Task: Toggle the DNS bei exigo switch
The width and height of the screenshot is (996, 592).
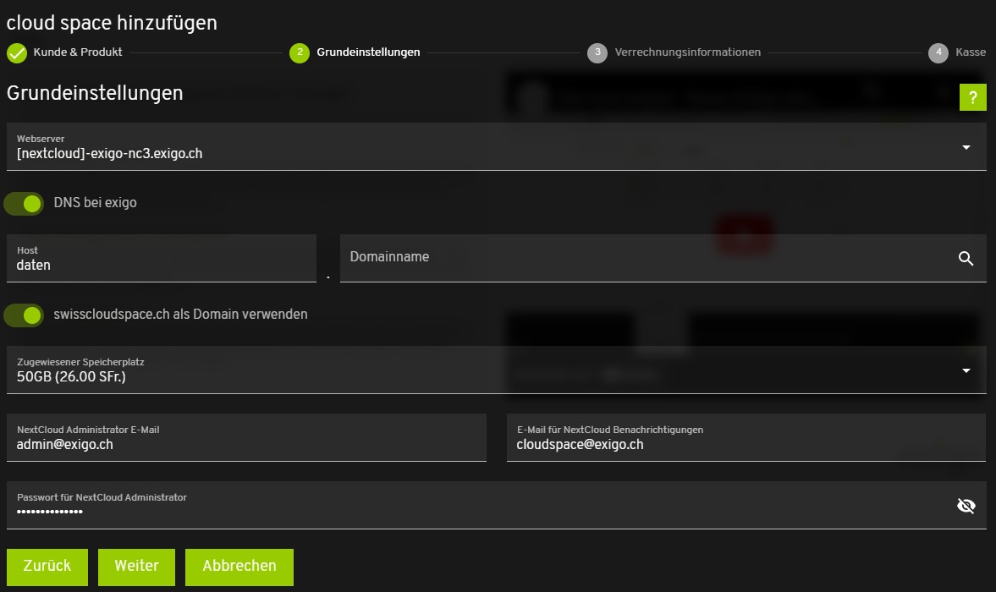Action: click(x=25, y=203)
